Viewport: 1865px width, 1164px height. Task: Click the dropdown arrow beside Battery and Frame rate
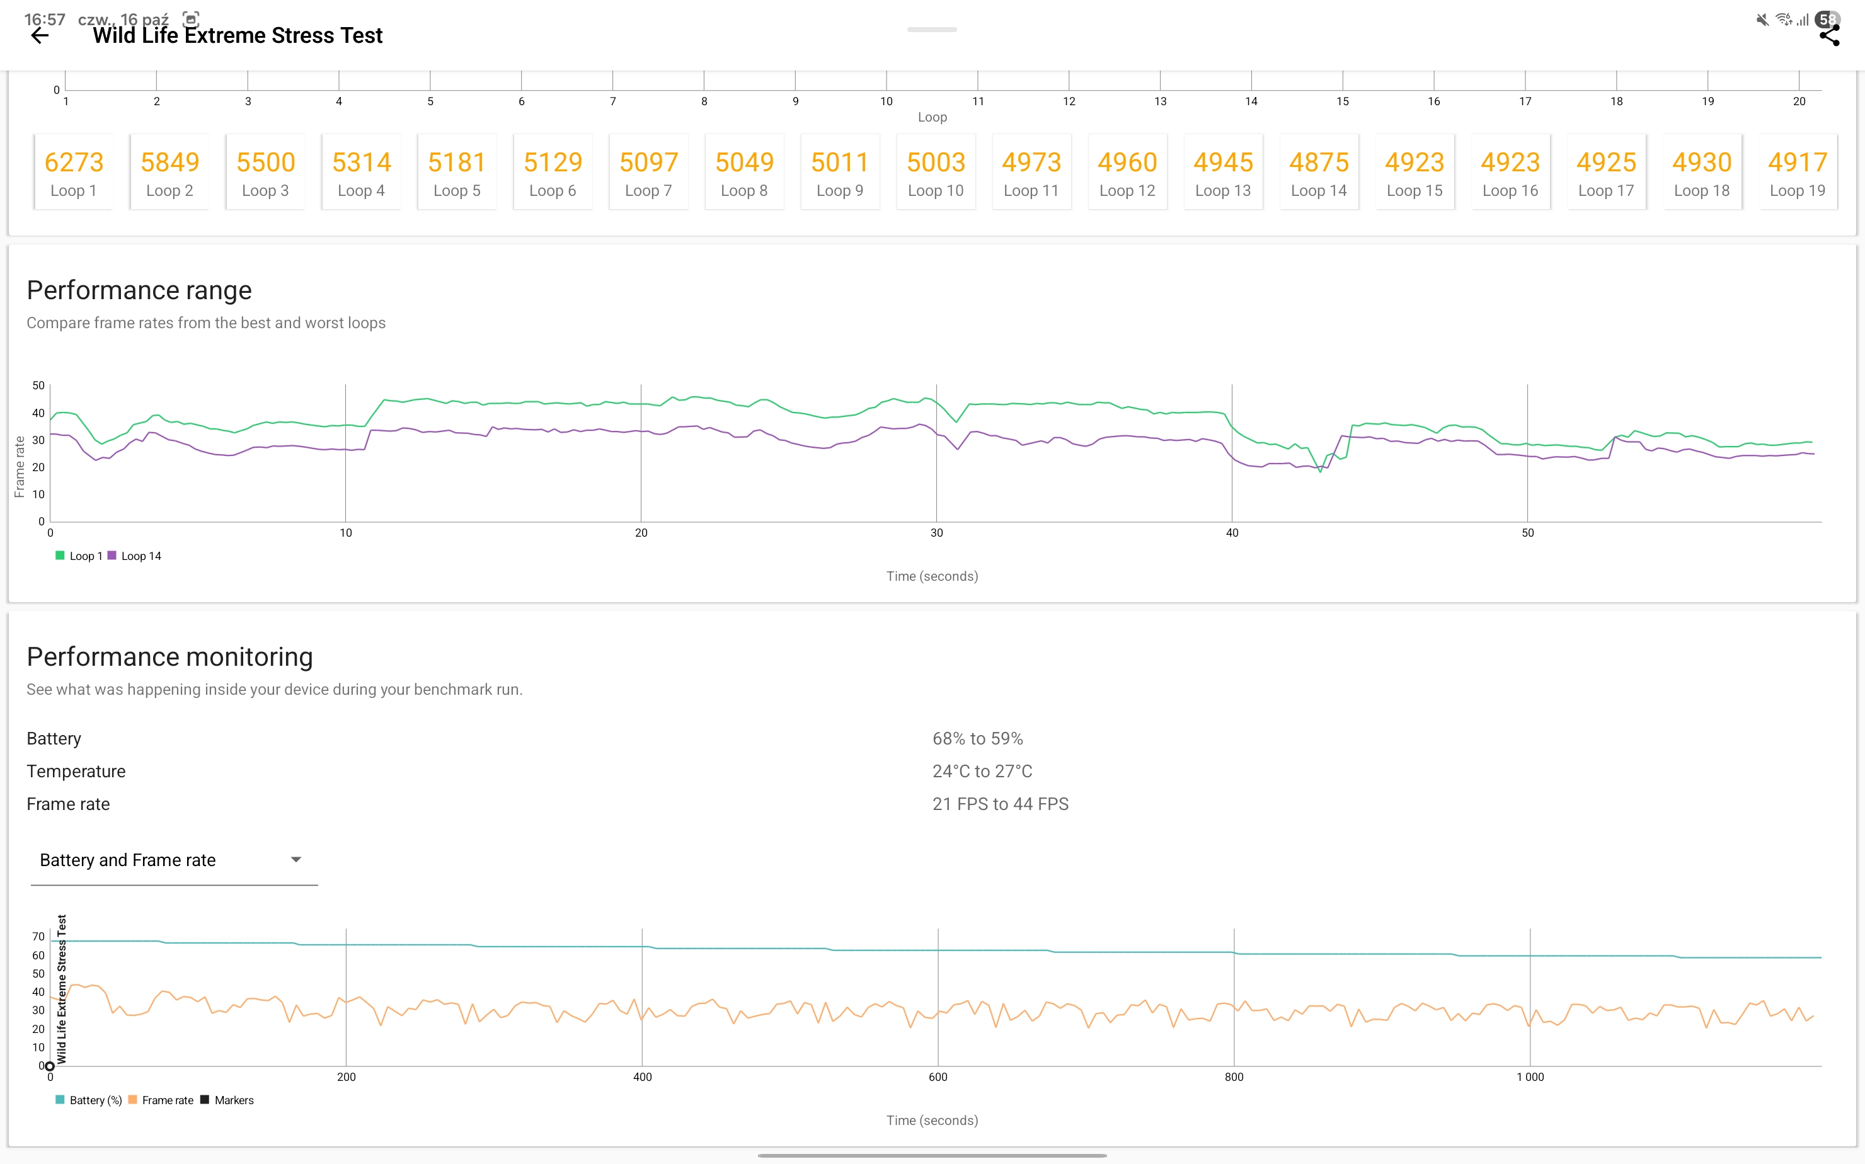296,859
